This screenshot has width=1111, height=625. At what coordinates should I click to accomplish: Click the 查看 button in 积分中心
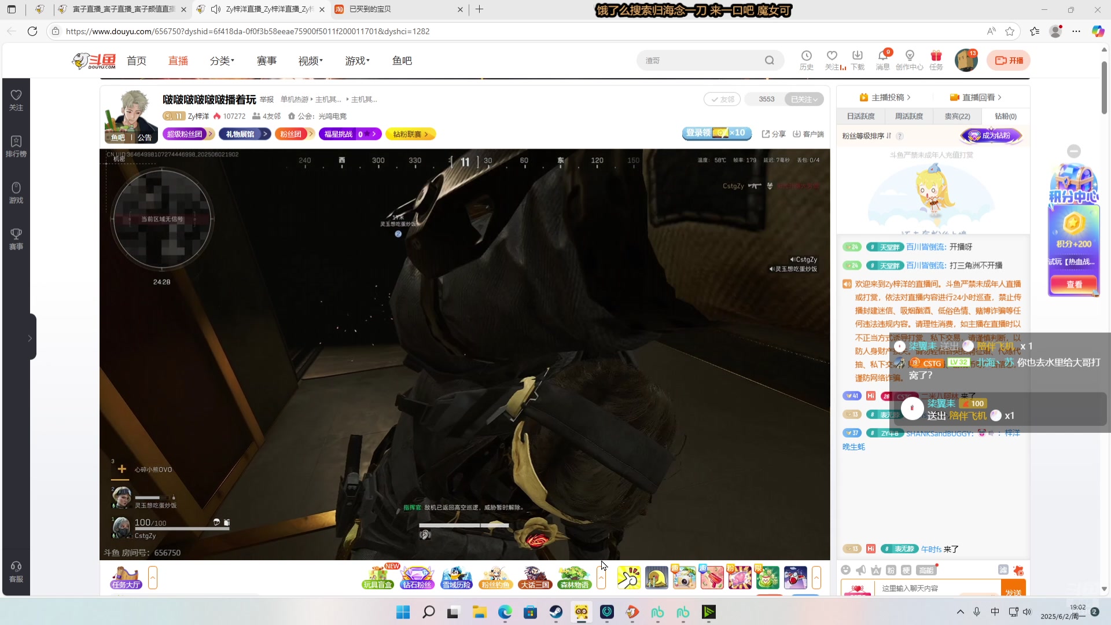[x=1074, y=284]
